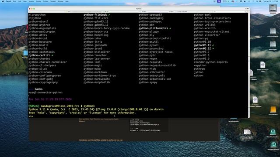This screenshot has width=280, height=157.
Task: Click 'python-requests-oauthlib' in the terminal output
Action: 157,65
